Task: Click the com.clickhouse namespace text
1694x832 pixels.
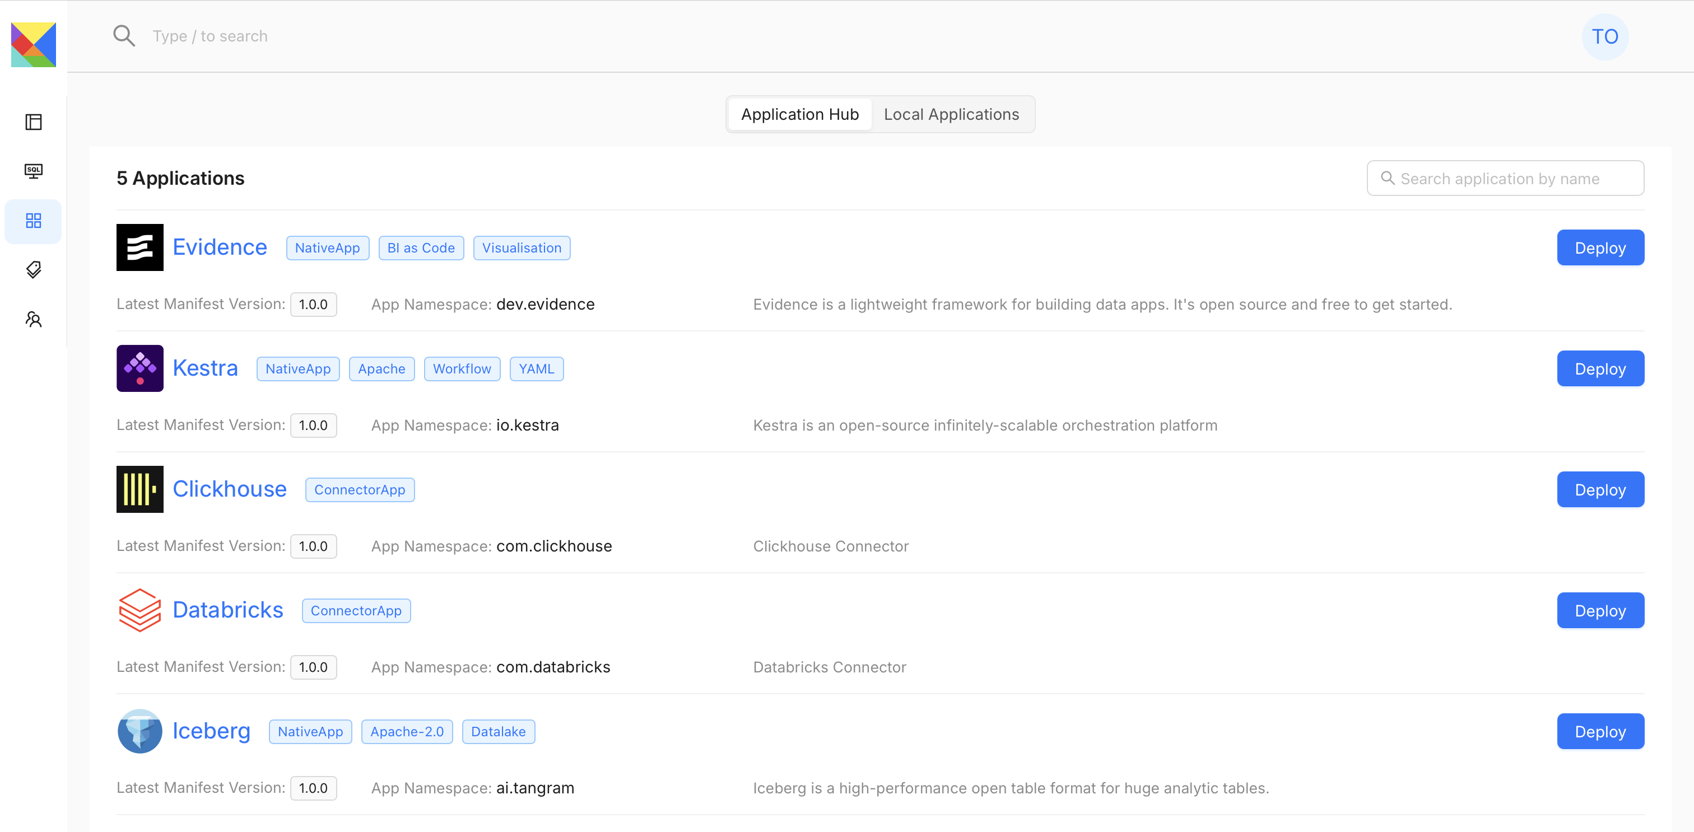Action: [x=553, y=546]
